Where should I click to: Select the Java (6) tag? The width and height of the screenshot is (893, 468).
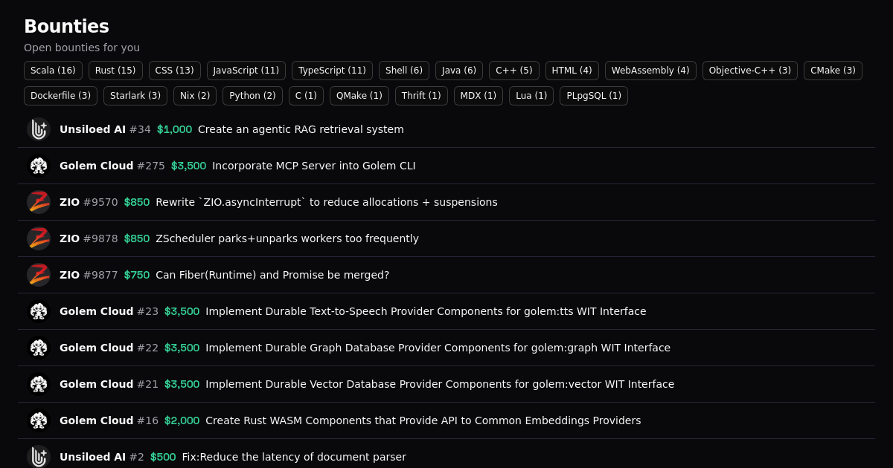pos(459,71)
